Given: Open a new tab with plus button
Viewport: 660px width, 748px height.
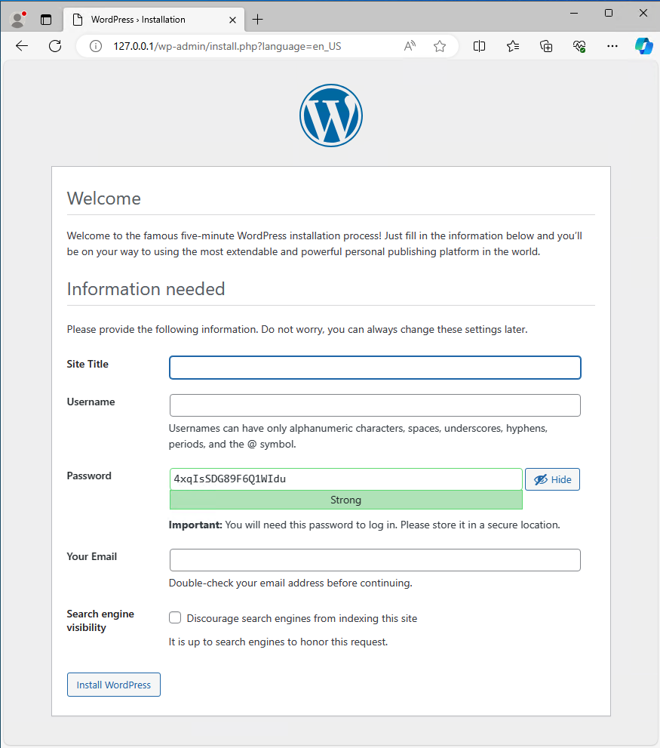Looking at the screenshot, I should coord(258,20).
